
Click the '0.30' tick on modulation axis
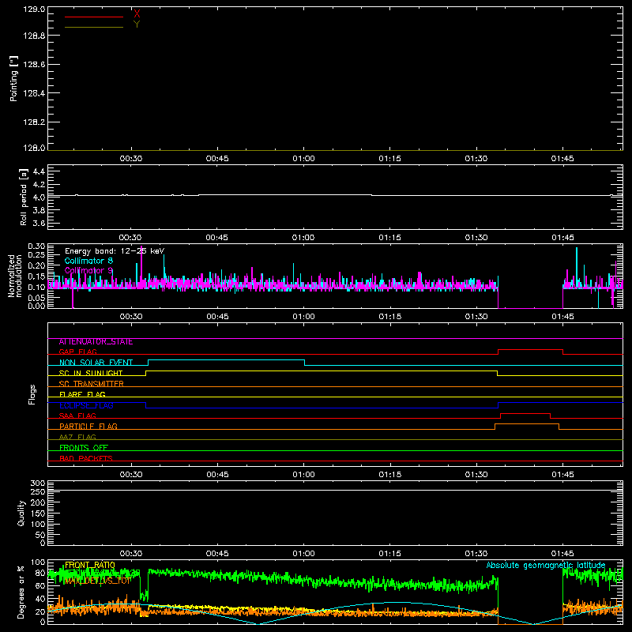click(36, 246)
